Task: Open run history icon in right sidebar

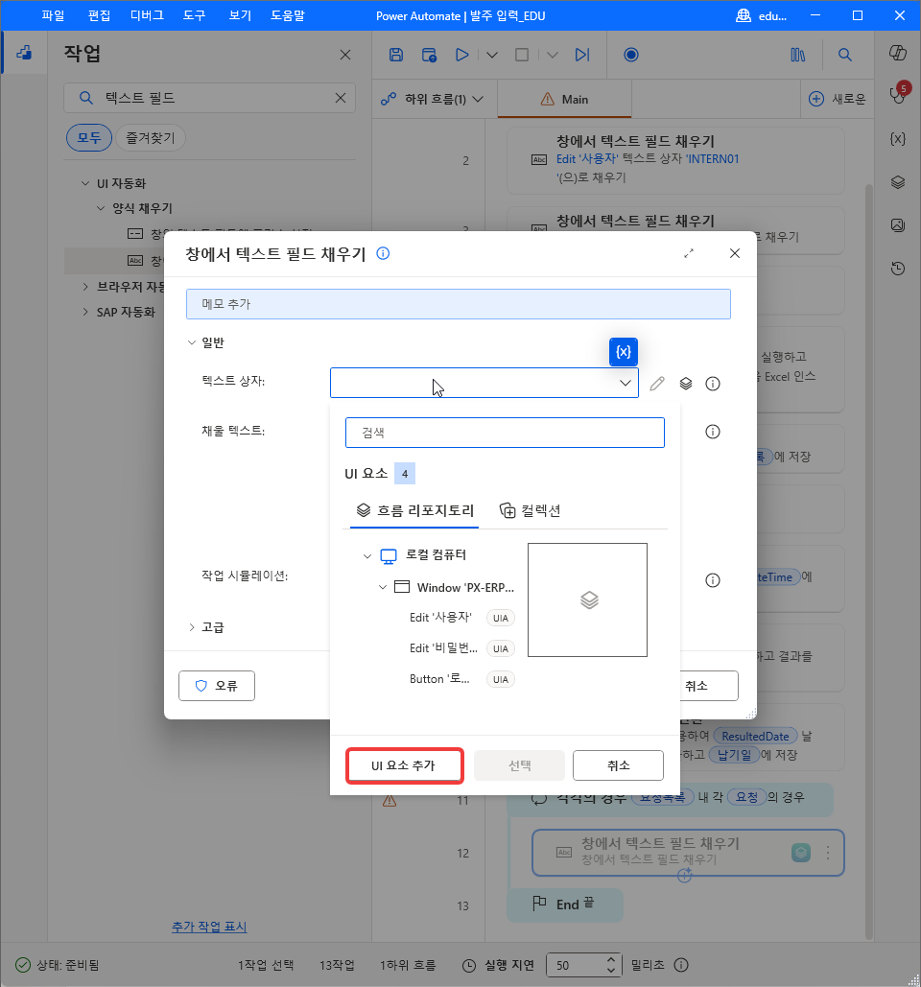Action: click(x=898, y=269)
